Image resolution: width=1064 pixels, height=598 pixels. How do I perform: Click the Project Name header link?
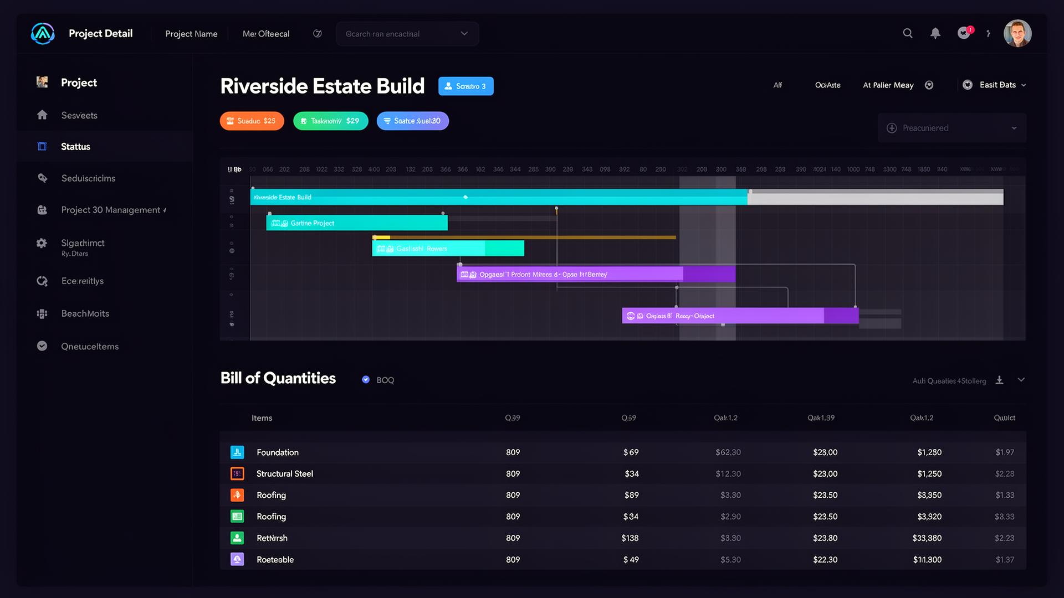[x=191, y=34]
